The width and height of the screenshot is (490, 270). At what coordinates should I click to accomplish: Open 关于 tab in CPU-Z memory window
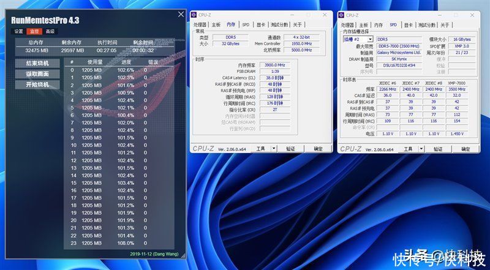click(298, 24)
